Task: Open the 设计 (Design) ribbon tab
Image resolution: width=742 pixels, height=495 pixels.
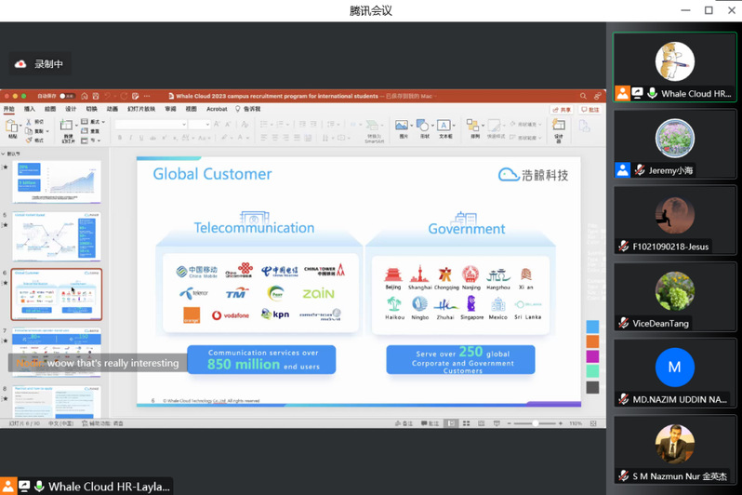Action: tap(71, 109)
